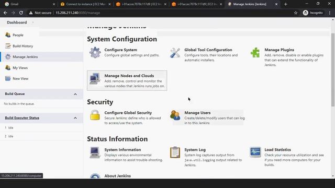Click the scrollbar down arrow
The width and height of the screenshot is (335, 188).
pos(333,177)
